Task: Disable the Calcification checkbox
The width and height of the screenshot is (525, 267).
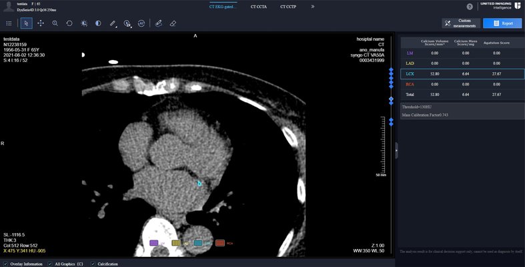Action: (x=93, y=263)
